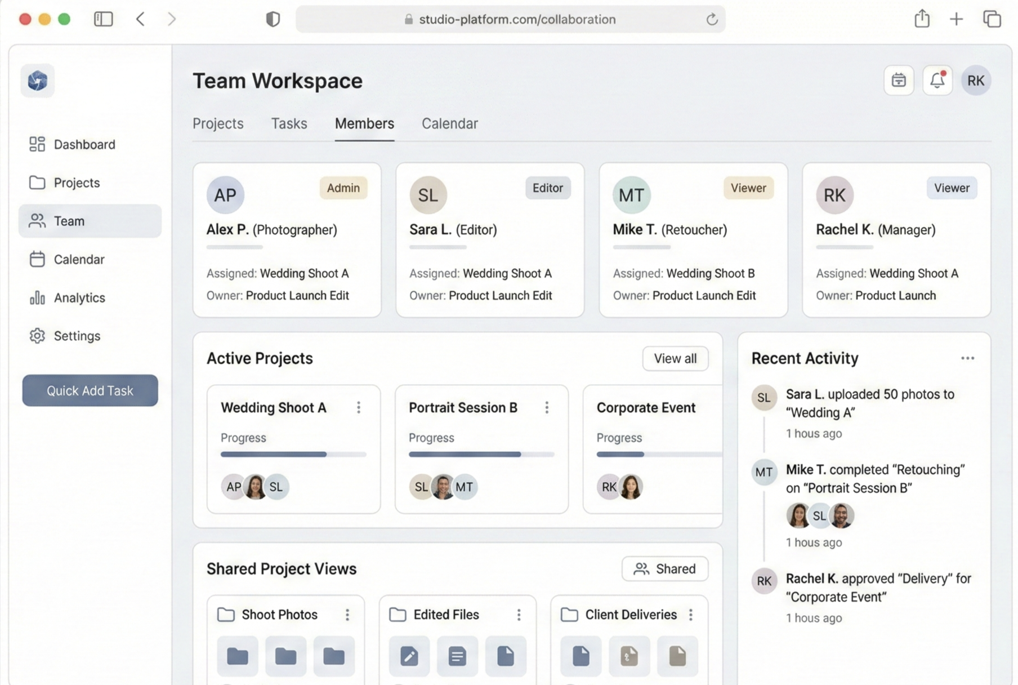Click the Quick Add Task button

click(x=90, y=390)
